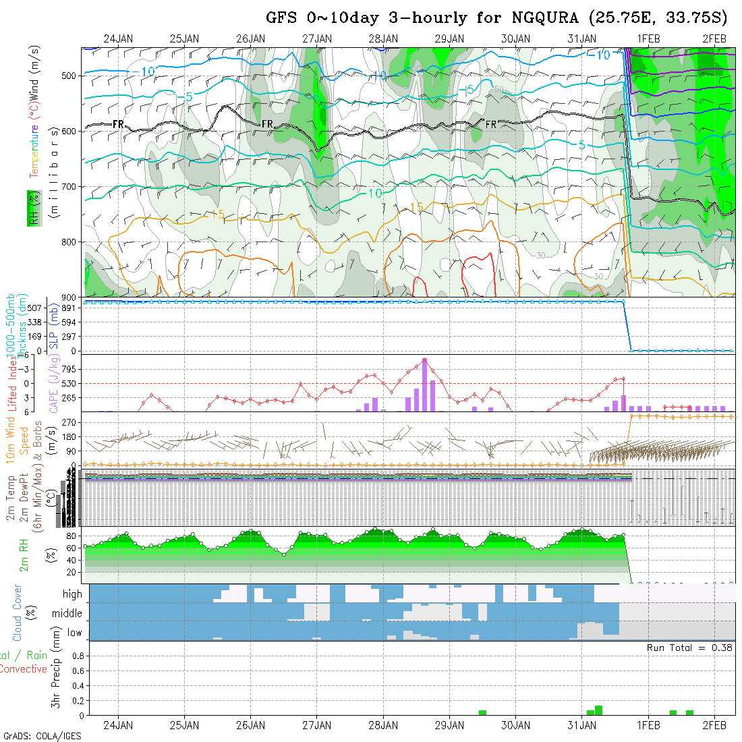Click 30JAN on the bottom axis
Screen dimensions: 742x742
[516, 725]
